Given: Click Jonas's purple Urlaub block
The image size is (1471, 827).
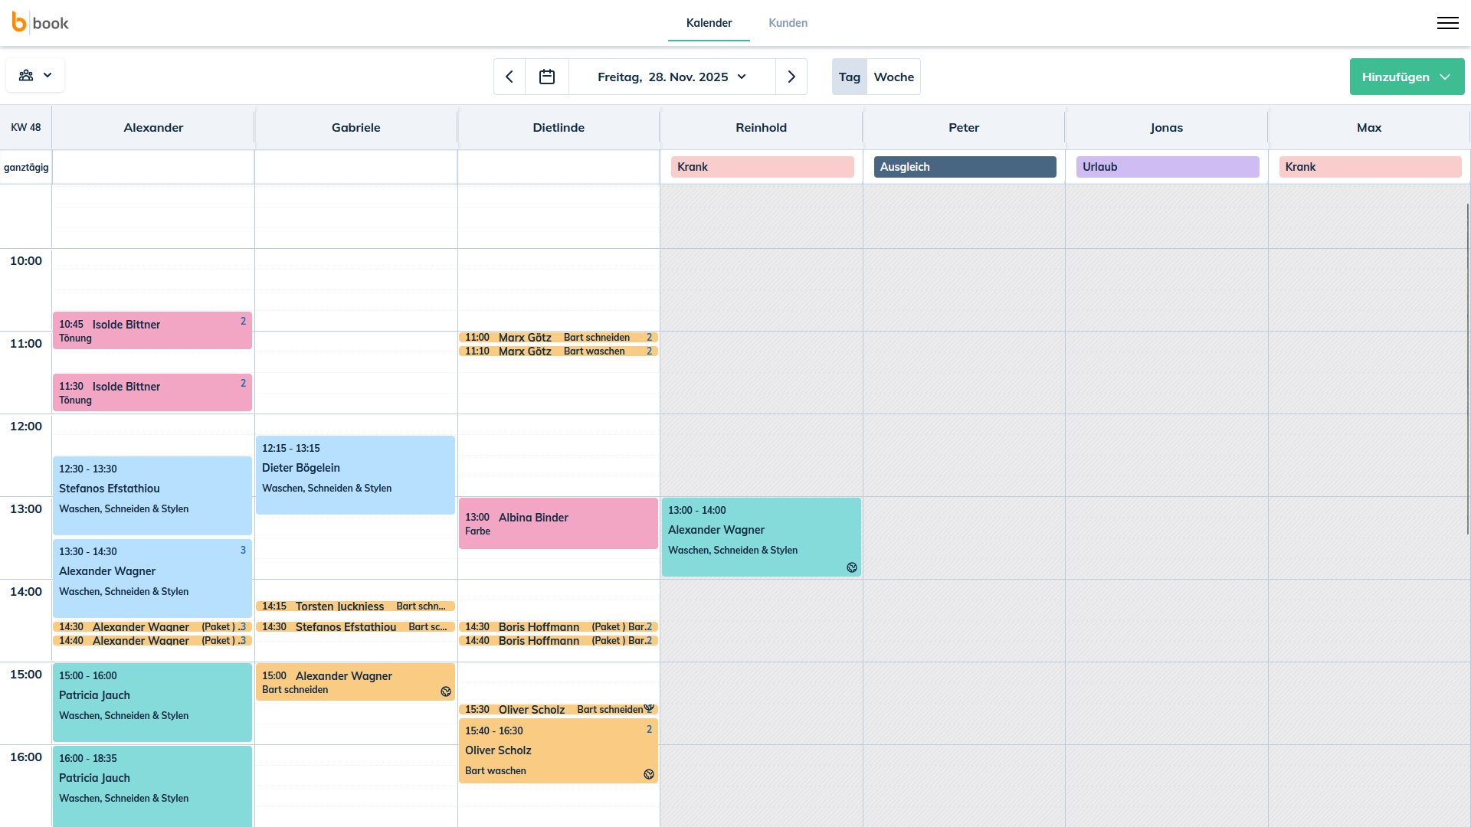Looking at the screenshot, I should pos(1167,167).
